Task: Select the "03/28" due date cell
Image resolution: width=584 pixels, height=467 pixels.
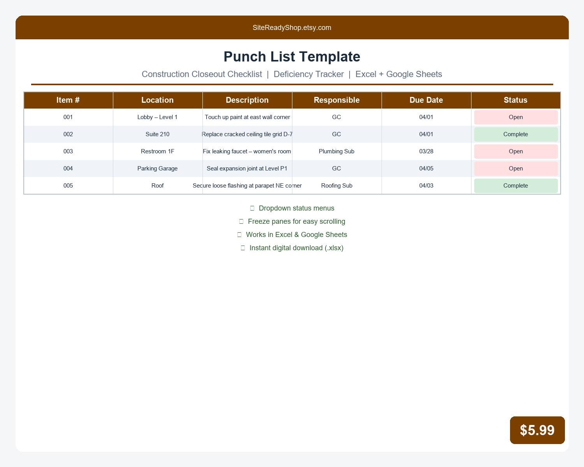Action: [426, 151]
